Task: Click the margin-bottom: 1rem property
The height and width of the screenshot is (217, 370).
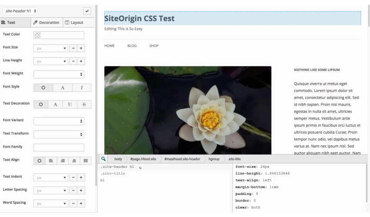Action: pos(257,187)
